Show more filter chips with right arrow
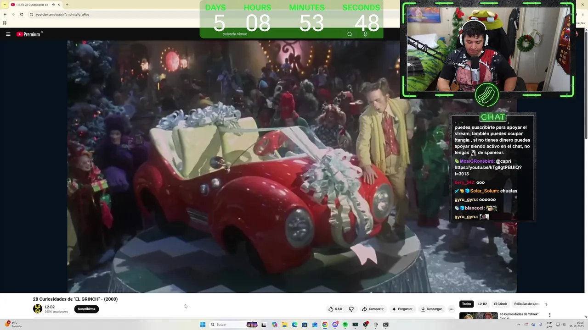This screenshot has height=330, width=588. coord(546,304)
